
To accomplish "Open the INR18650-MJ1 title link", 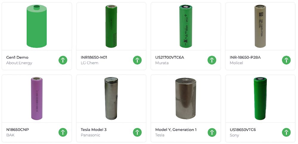I will click(94, 58).
